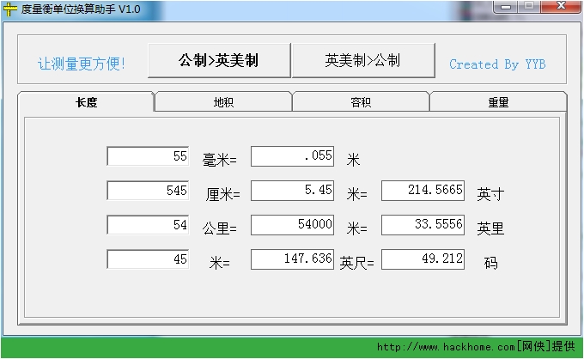Click the inches field showing 214.5665

(423, 191)
